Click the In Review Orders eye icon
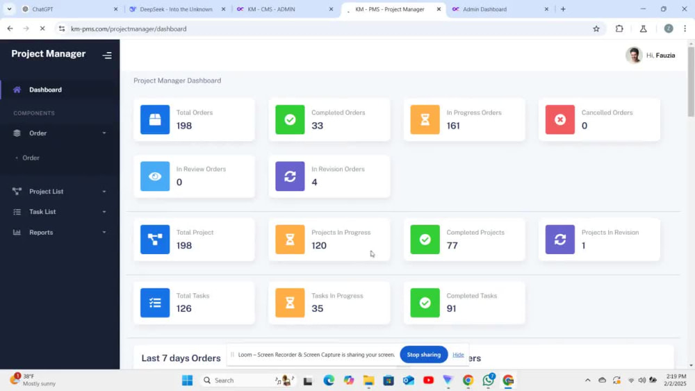The image size is (695, 391). point(155,176)
